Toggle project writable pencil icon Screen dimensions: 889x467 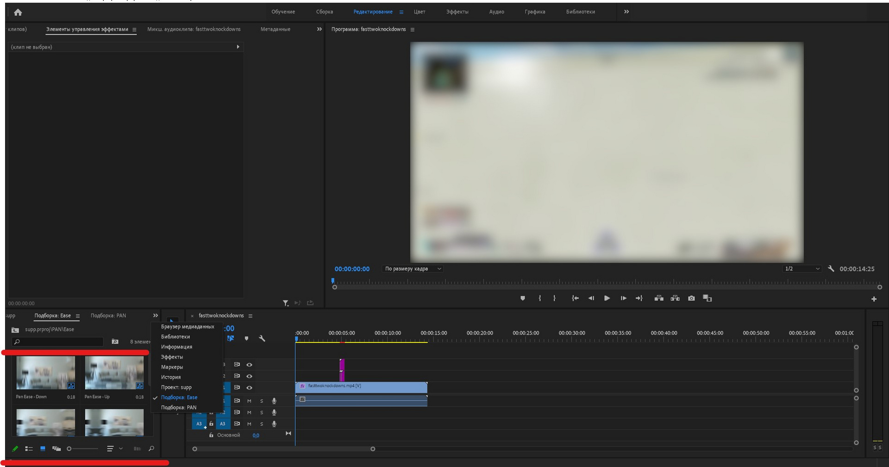point(15,449)
